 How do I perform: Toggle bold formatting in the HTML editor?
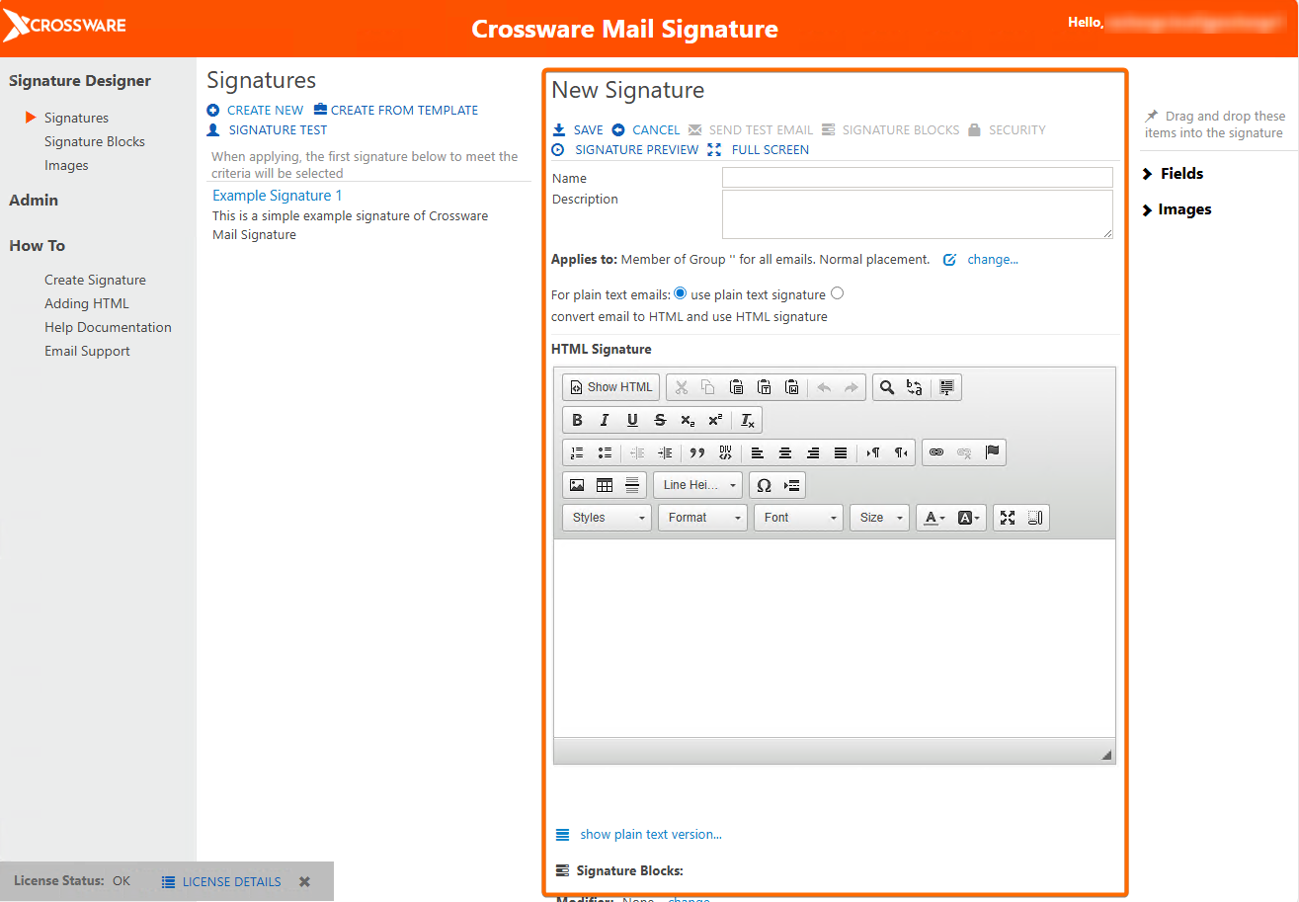click(x=578, y=420)
